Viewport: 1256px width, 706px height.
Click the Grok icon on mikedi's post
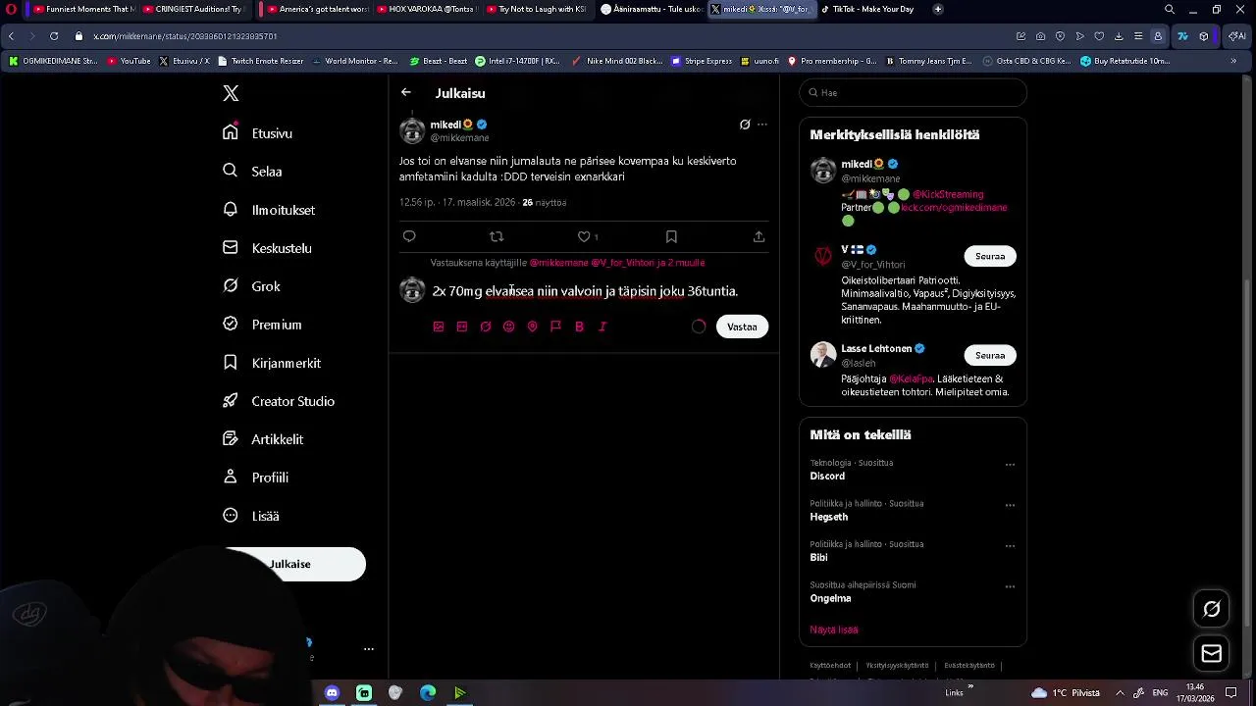tap(745, 125)
